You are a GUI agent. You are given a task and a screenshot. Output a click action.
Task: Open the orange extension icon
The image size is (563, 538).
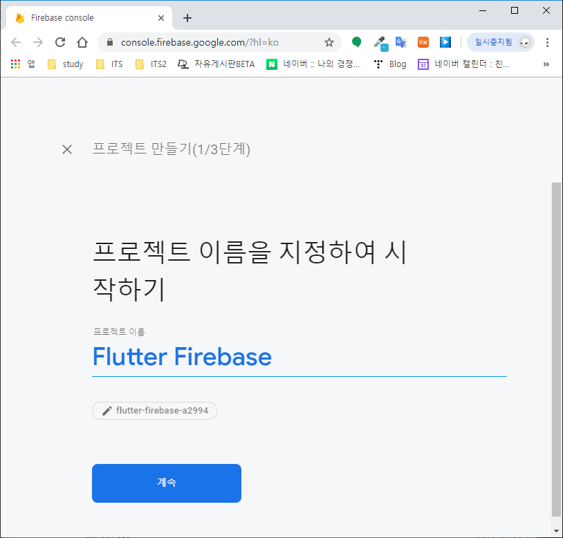(423, 42)
